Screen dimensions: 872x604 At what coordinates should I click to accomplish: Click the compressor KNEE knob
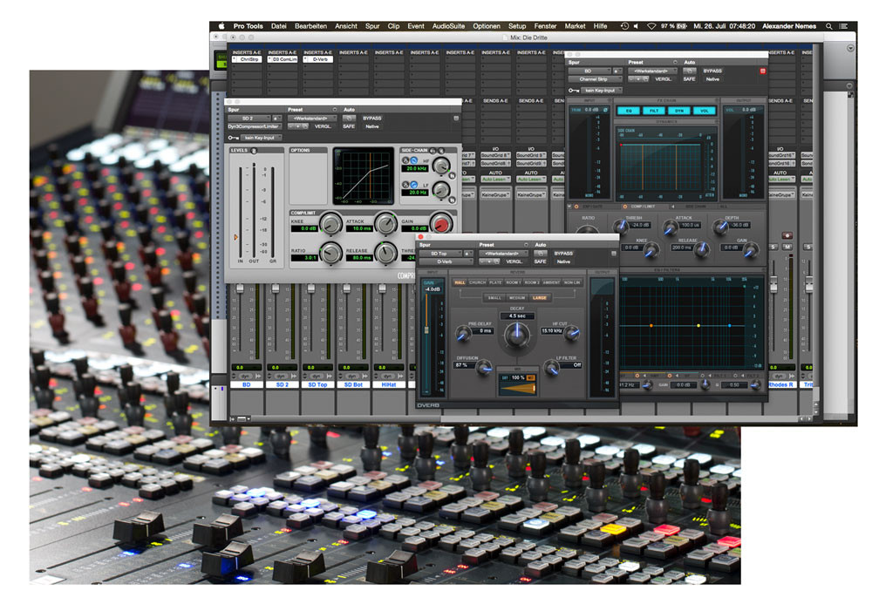[x=330, y=224]
